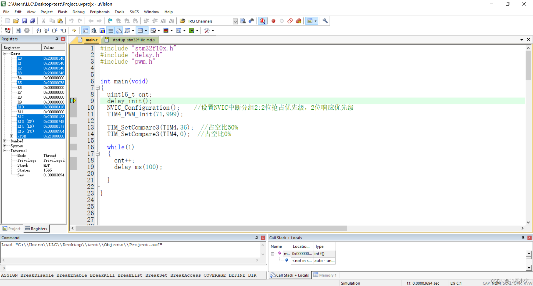Show next statement yellow arrow
The height and width of the screenshot is (286, 533).
pos(74,31)
